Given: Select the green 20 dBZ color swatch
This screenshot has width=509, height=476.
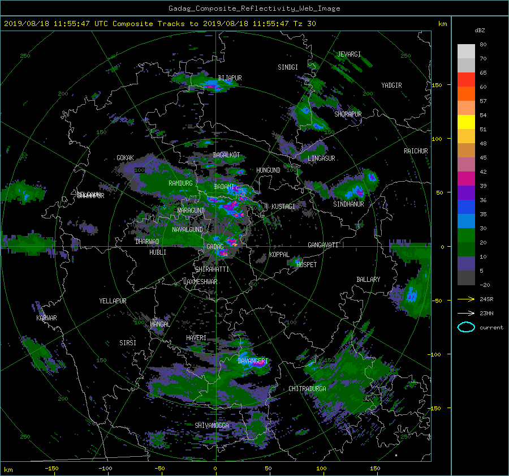Looking at the screenshot, I should [x=466, y=235].
